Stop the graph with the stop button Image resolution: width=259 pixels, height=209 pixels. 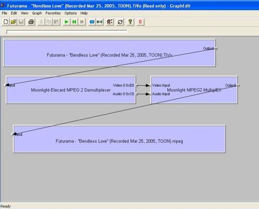82,22
